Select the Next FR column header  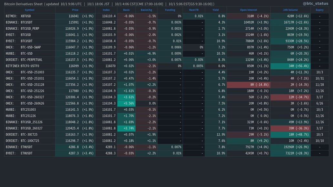pyautogui.click(x=194, y=10)
